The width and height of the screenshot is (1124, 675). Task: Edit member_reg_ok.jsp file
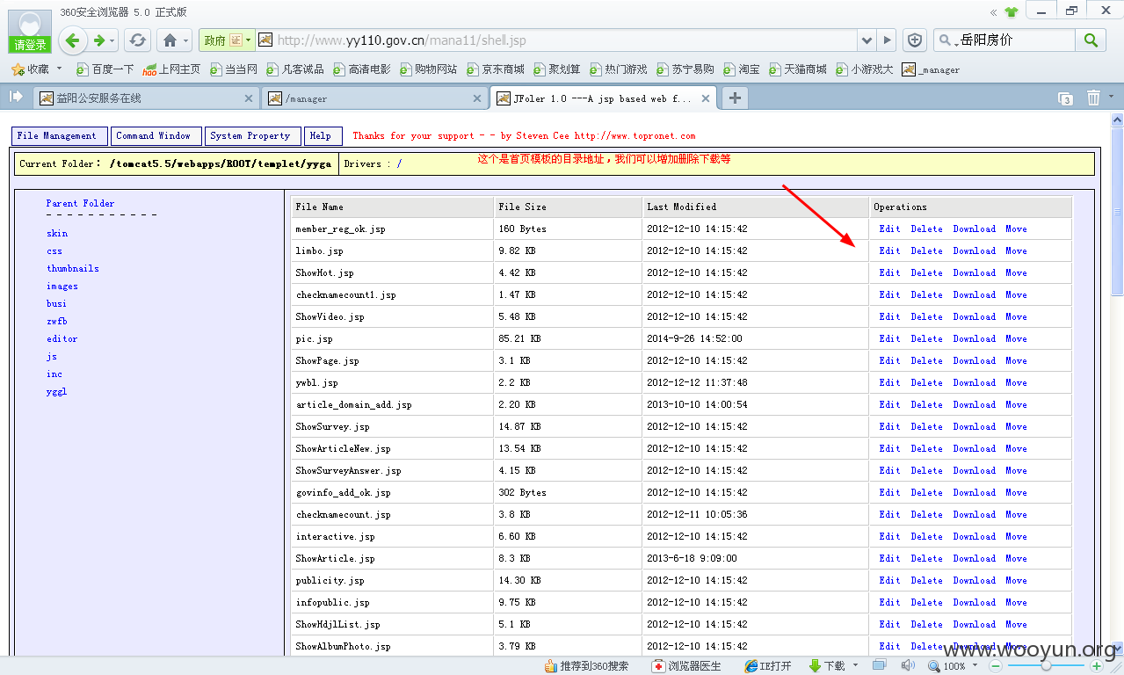point(889,229)
